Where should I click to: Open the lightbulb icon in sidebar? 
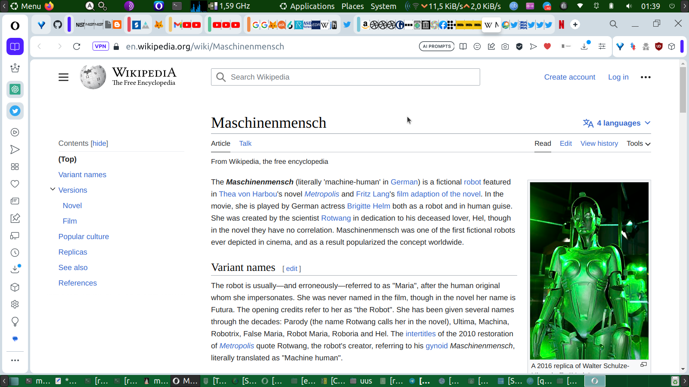15,322
